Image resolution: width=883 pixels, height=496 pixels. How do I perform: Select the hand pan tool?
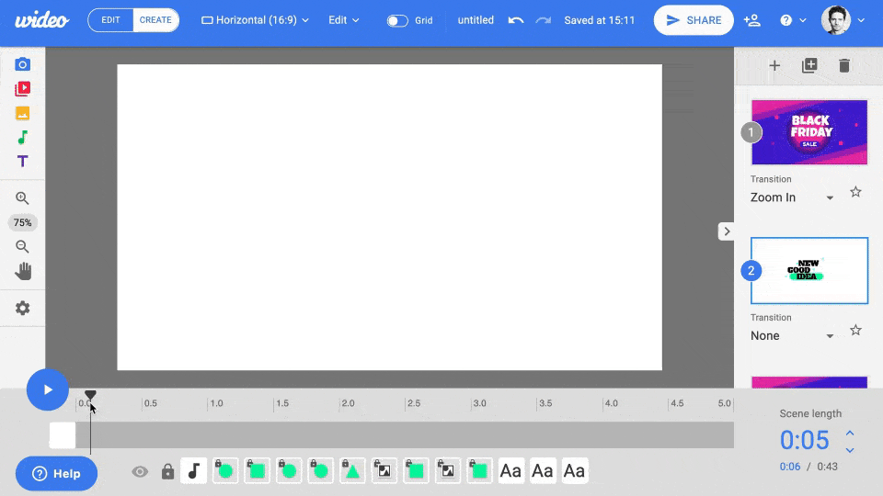coord(23,272)
